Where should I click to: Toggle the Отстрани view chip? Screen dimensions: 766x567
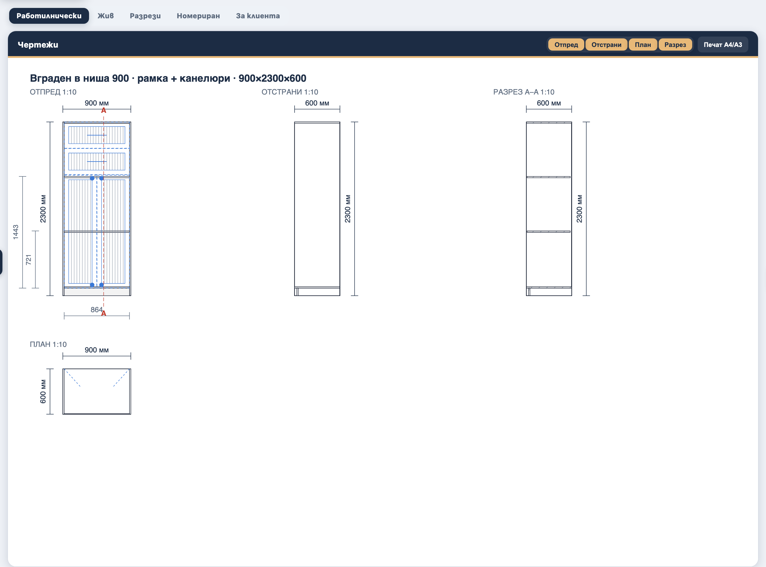606,45
